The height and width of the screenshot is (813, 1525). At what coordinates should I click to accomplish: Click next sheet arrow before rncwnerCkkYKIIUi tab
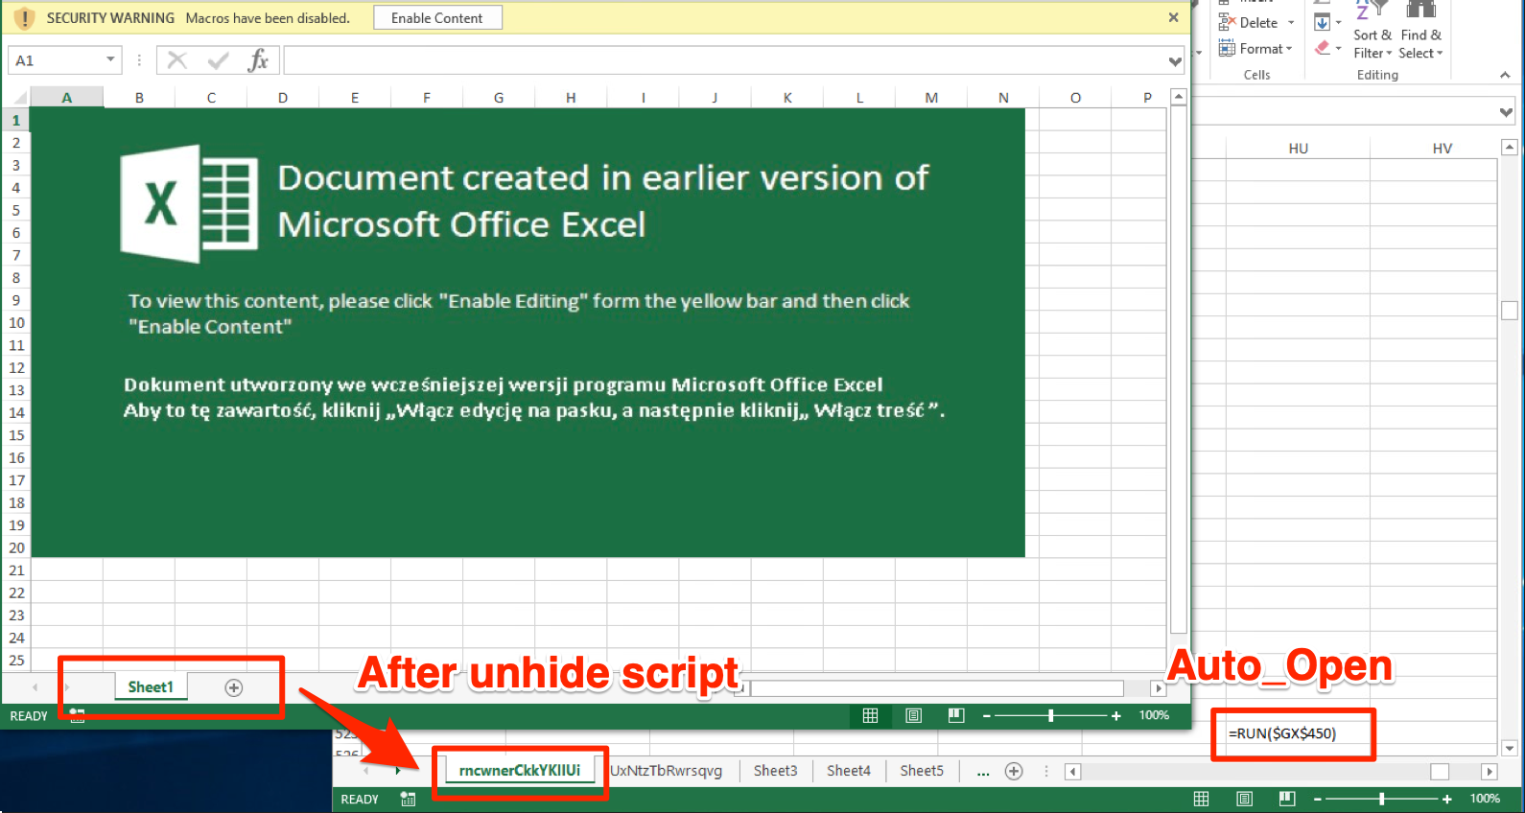point(397,771)
